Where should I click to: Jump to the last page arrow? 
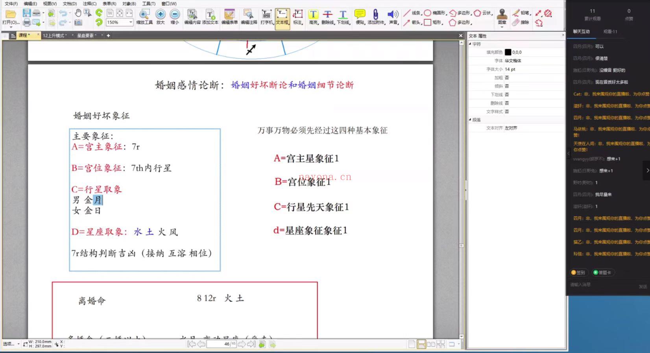(x=251, y=344)
